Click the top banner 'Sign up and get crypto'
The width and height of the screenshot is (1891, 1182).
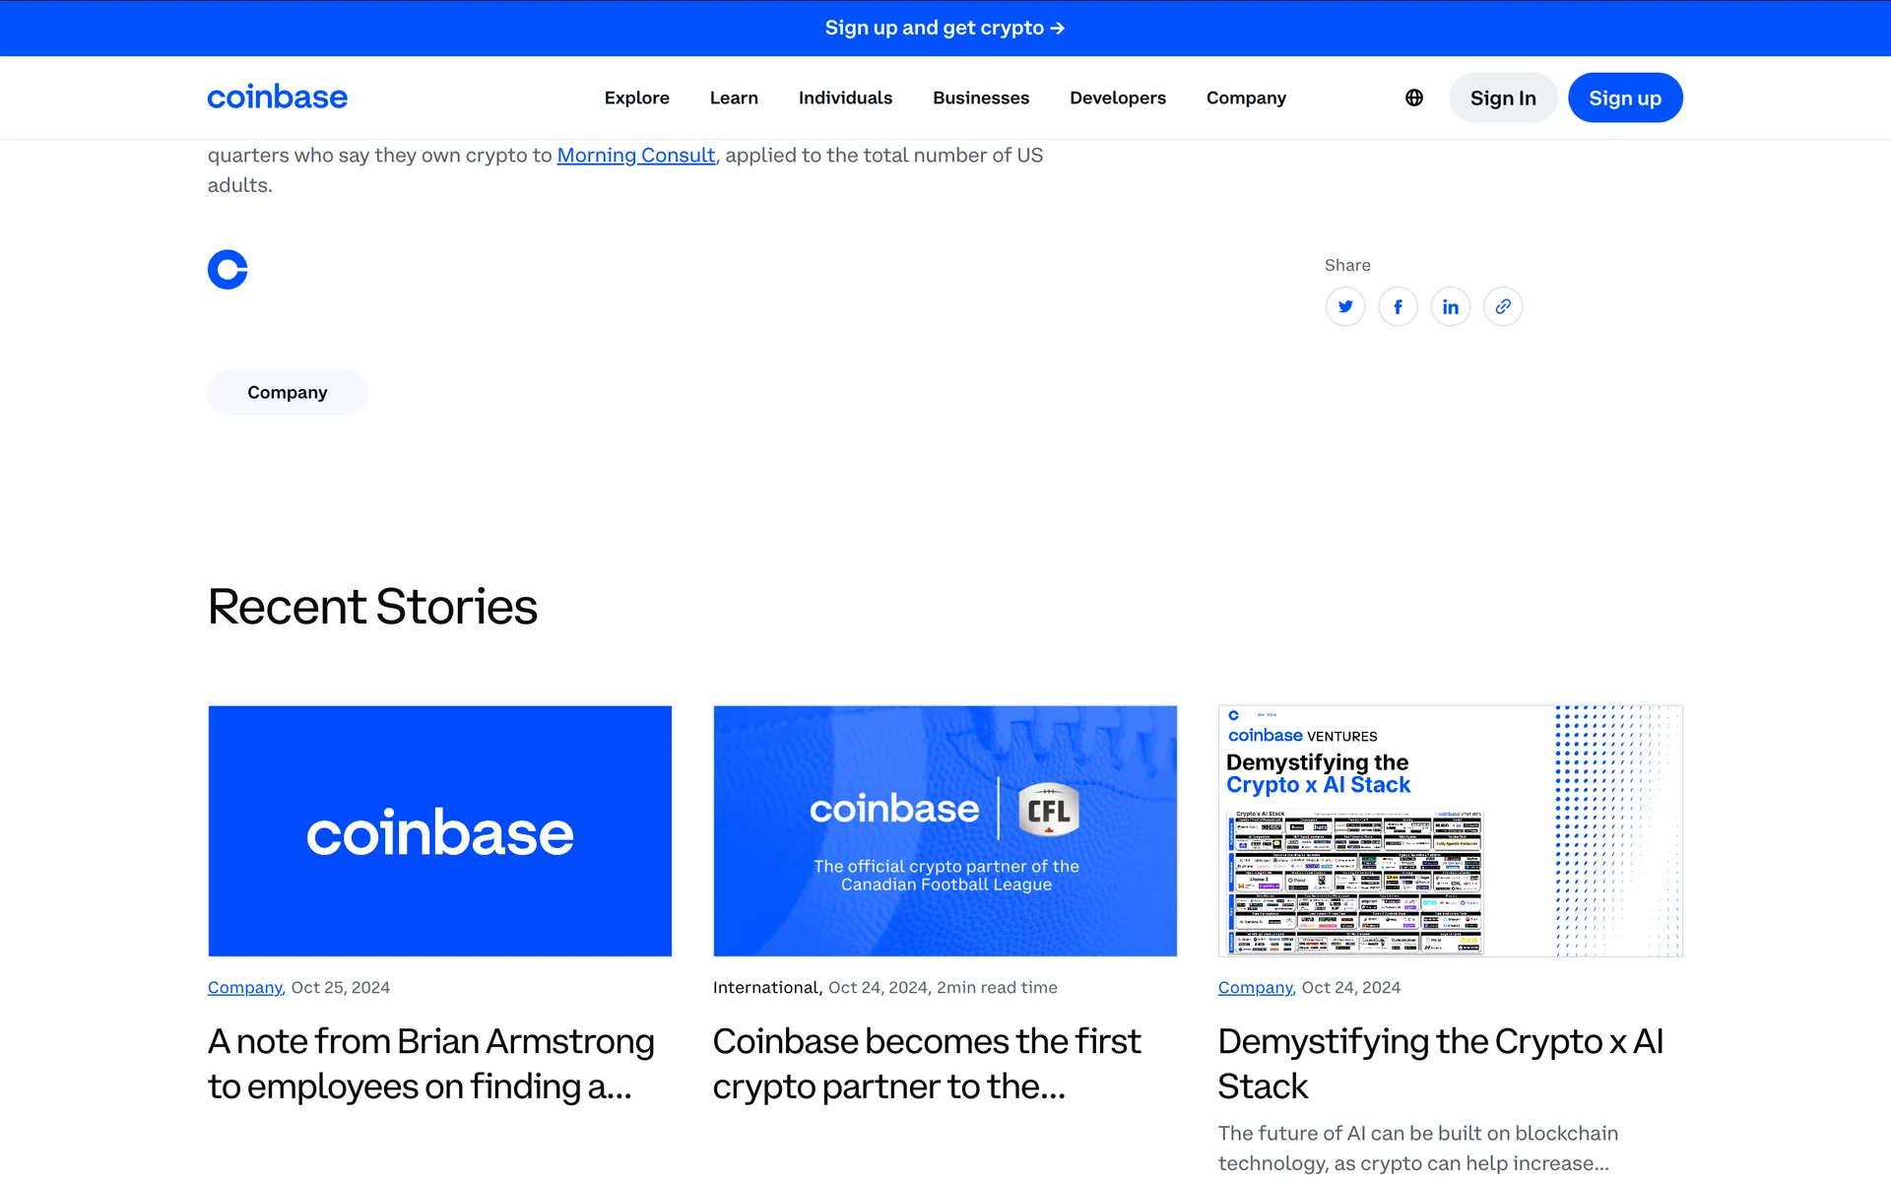(945, 28)
